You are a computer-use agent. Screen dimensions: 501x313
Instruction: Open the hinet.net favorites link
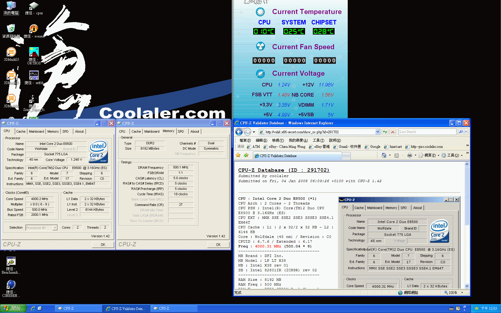[x=393, y=147]
